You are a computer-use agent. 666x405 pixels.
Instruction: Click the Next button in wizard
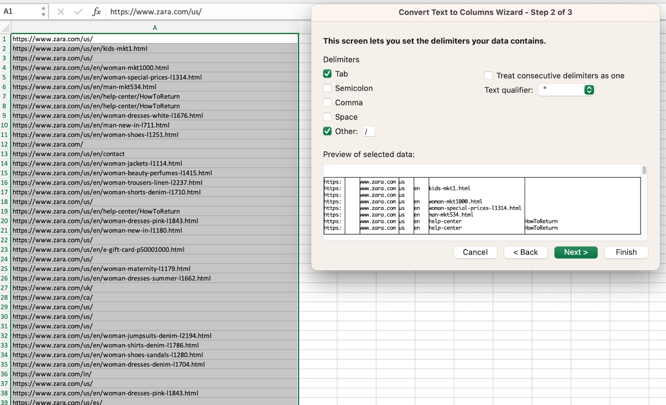click(x=576, y=252)
